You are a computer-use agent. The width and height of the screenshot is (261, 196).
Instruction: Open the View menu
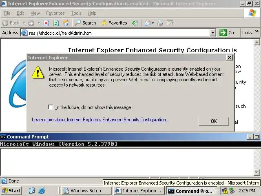(35, 13)
